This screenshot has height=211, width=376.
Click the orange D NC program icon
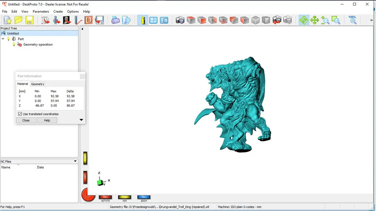(x=88, y=20)
